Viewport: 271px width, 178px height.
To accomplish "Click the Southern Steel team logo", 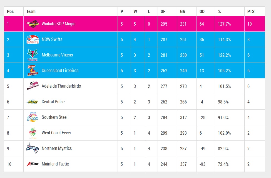I will pos(33,117).
